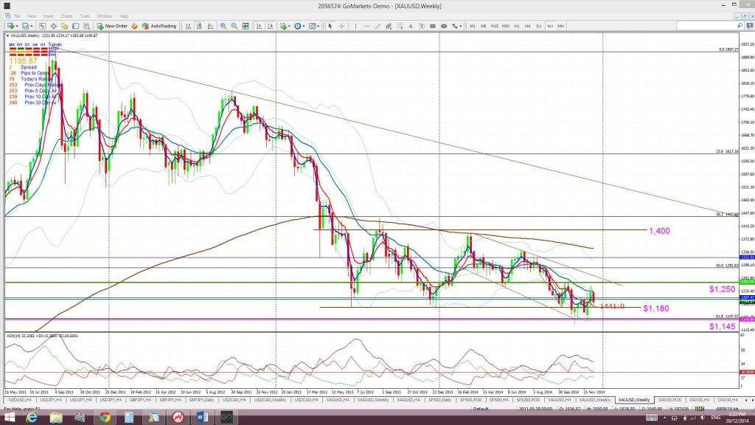
Task: Open the Tools menu
Action: tap(85, 16)
